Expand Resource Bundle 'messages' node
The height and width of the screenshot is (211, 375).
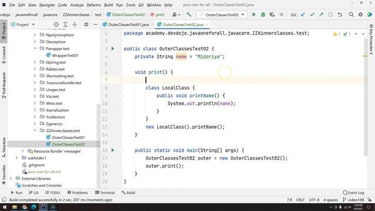(23, 151)
